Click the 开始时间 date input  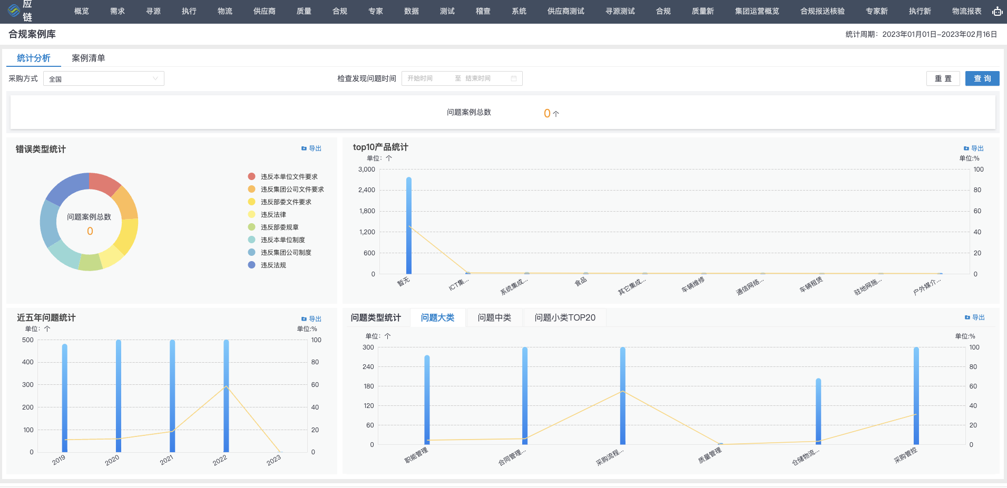(427, 78)
